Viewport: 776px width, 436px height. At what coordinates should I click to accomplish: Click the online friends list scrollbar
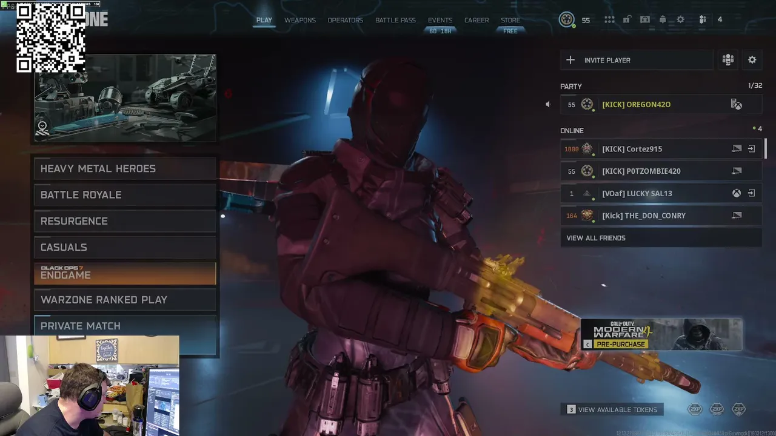tap(765, 148)
